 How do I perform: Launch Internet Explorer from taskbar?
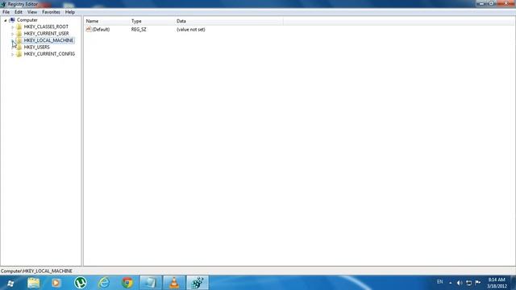coord(104,283)
